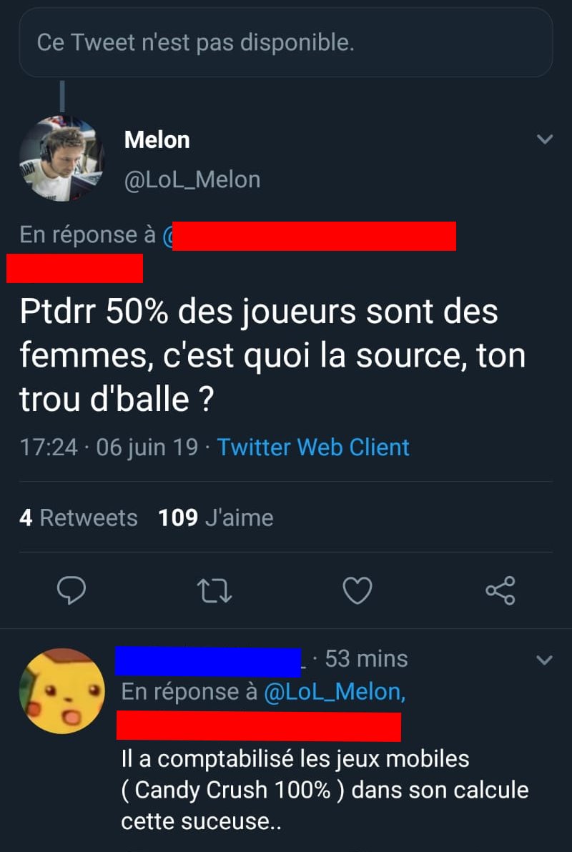
Task: Tap the unavailable tweet box
Action: (286, 42)
